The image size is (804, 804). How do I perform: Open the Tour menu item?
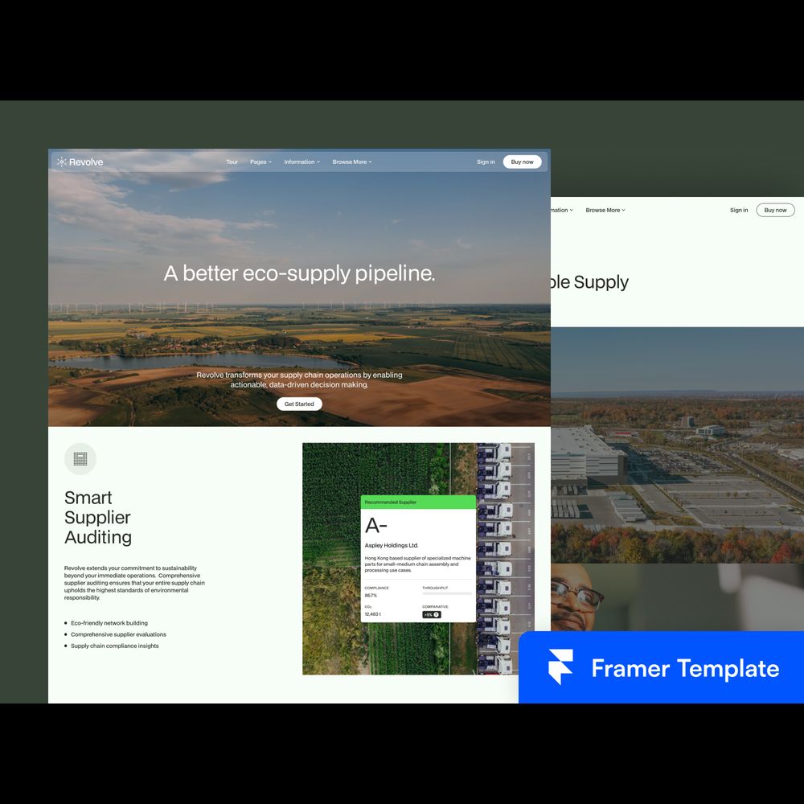click(232, 162)
